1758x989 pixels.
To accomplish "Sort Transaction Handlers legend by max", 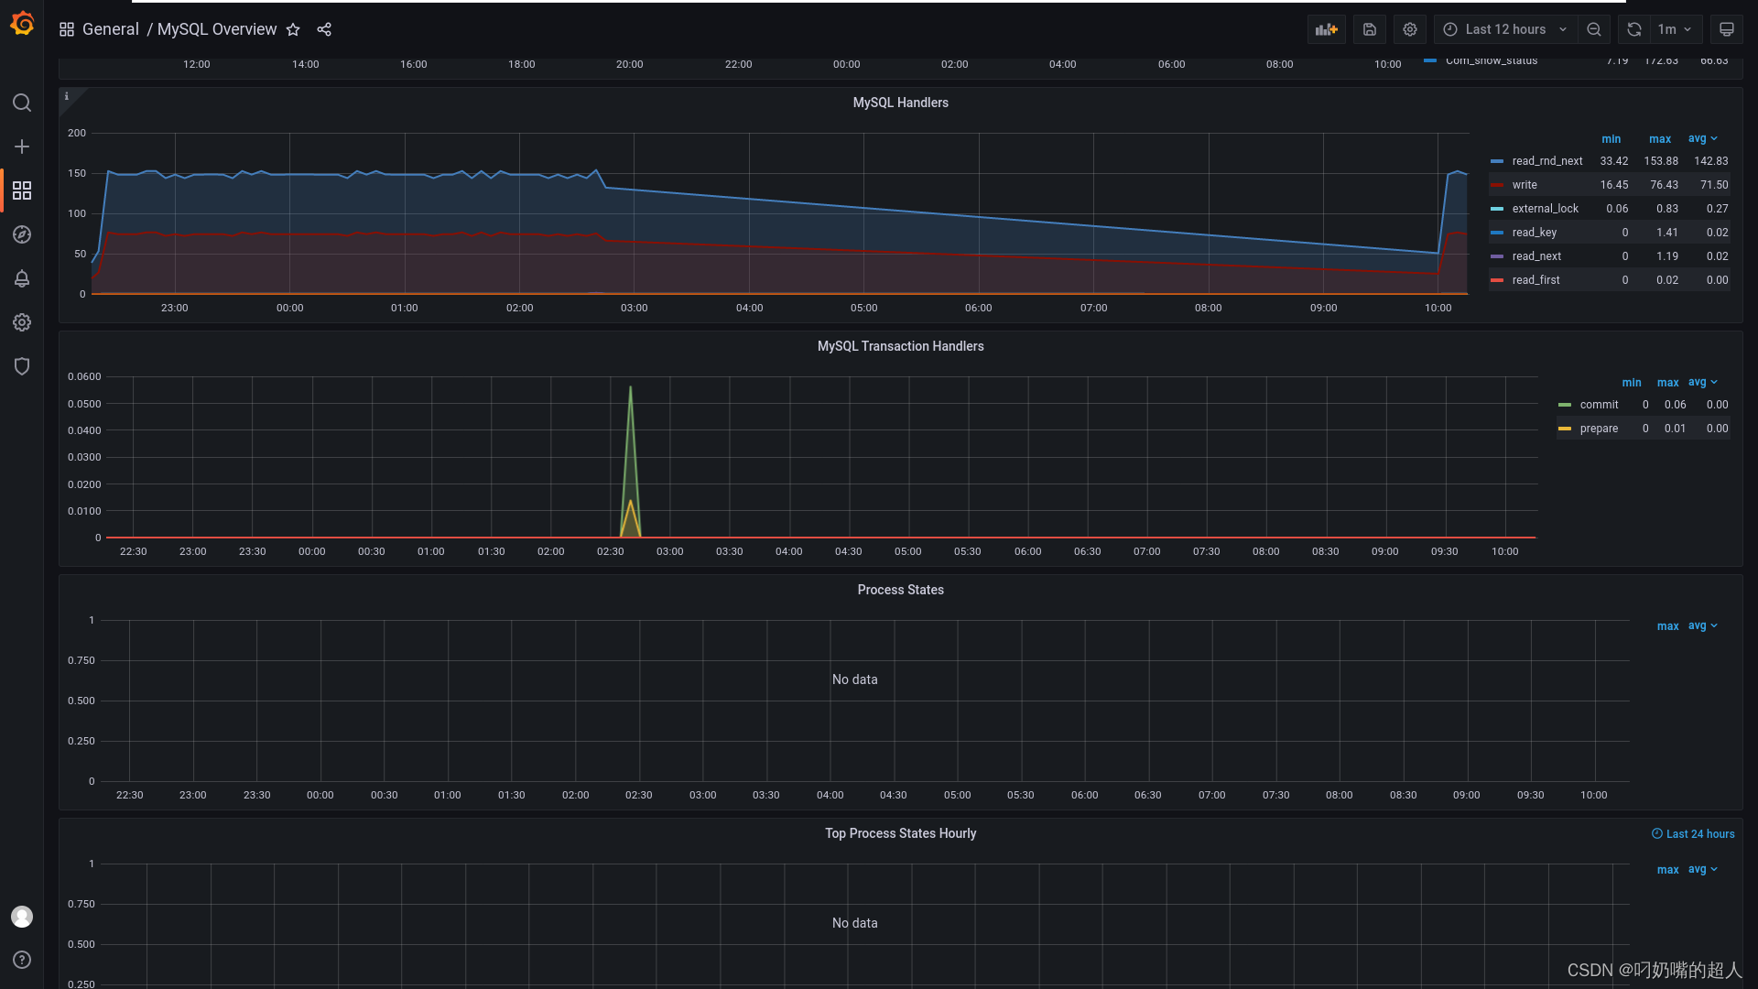I will [1668, 383].
